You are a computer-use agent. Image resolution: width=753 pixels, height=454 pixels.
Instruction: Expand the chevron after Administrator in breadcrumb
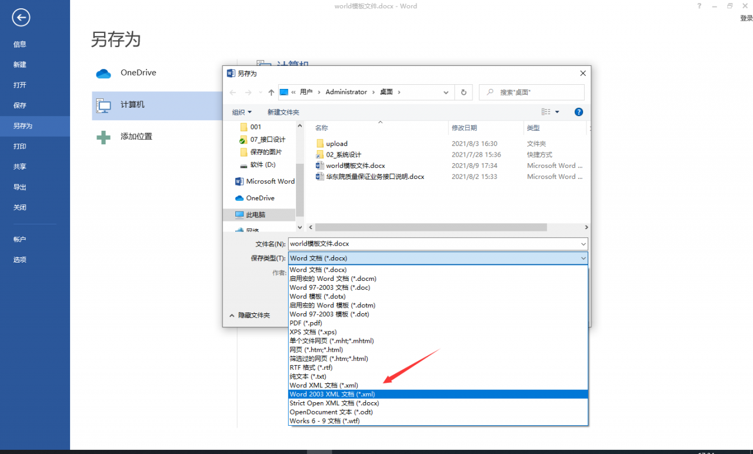[374, 92]
